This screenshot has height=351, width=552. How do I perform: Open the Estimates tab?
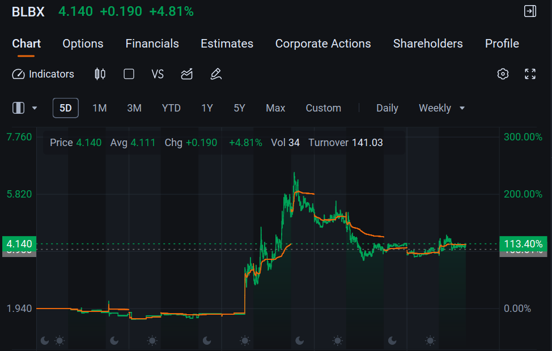227,44
